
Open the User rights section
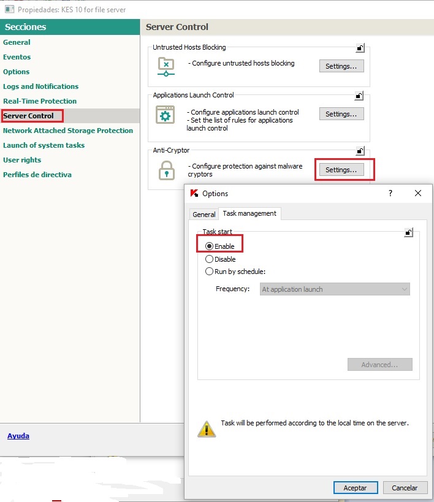[x=22, y=160]
